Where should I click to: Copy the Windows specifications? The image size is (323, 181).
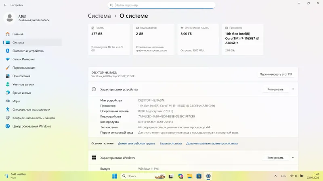(275, 158)
